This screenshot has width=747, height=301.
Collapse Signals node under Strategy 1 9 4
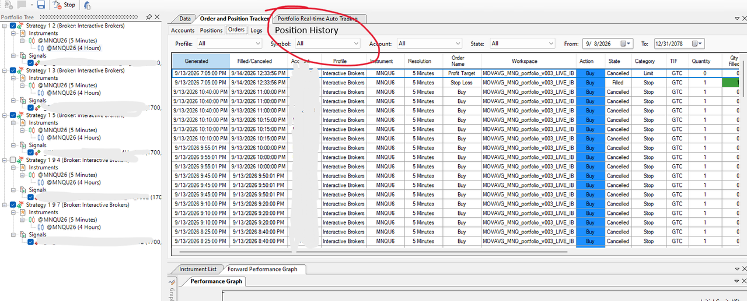tap(14, 190)
